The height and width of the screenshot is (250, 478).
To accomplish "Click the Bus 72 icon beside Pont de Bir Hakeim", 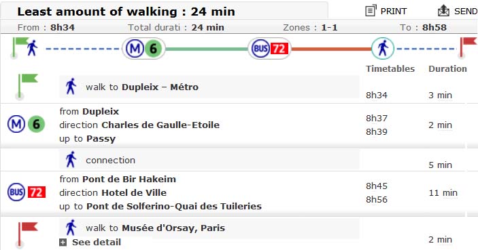I will (27, 192).
